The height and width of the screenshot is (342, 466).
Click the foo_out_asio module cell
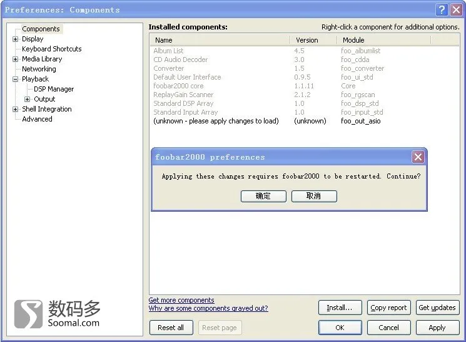pos(361,121)
